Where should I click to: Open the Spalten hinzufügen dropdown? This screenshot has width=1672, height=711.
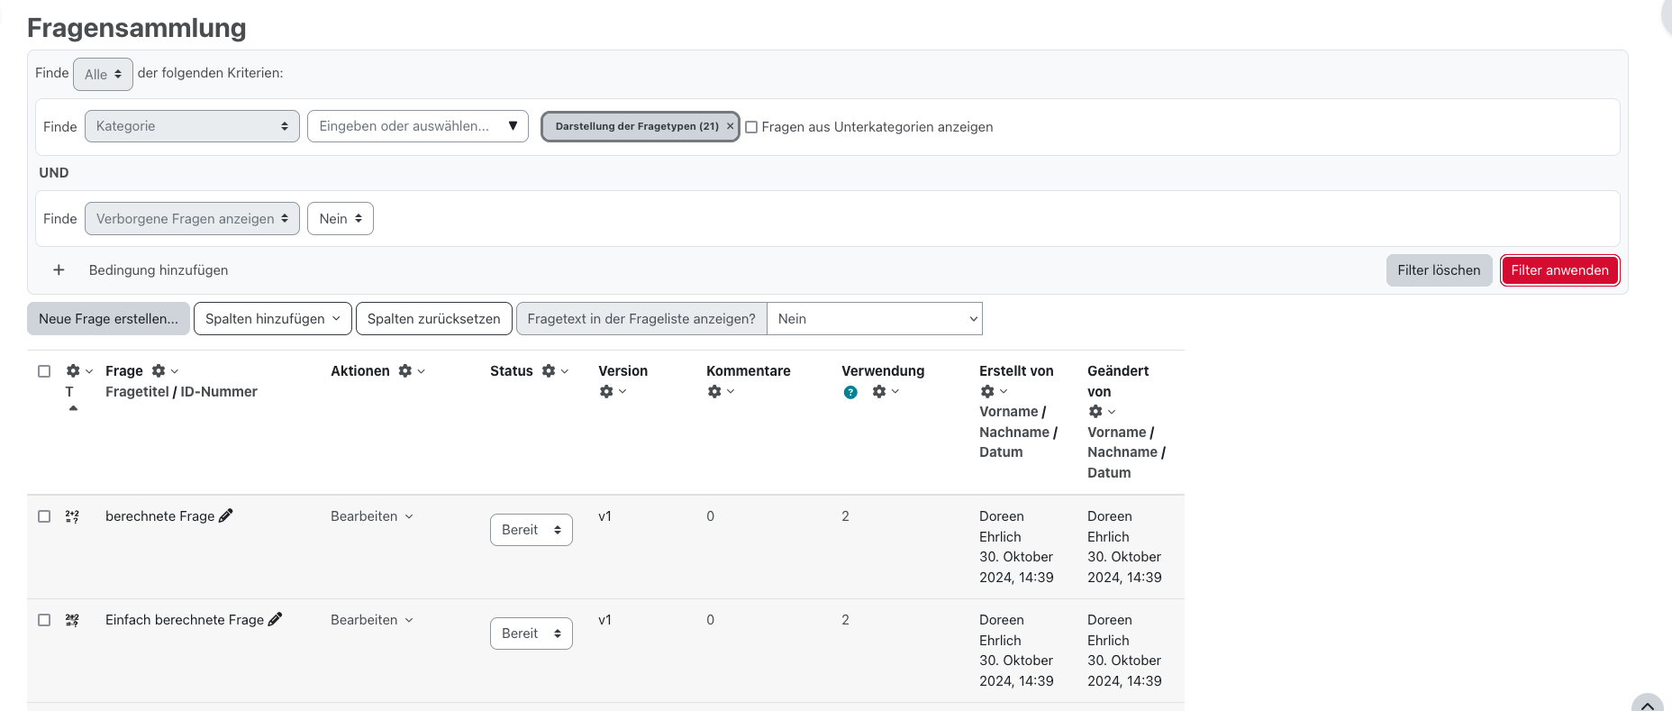272,319
